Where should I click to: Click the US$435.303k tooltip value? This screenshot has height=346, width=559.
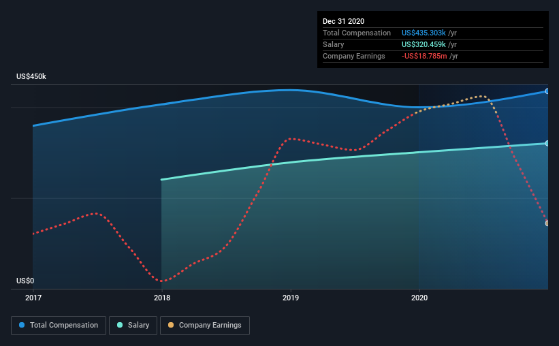(424, 33)
